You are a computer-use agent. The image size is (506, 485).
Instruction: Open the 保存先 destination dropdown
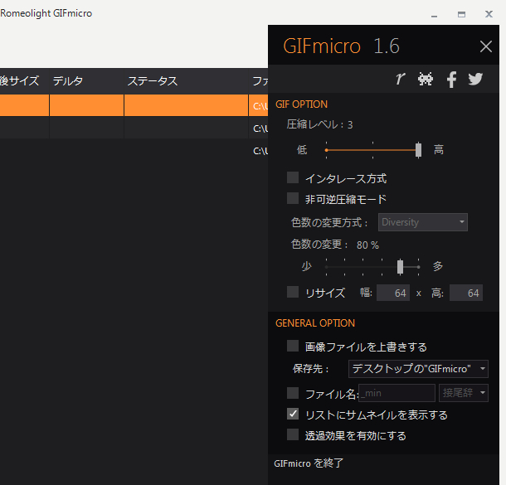pyautogui.click(x=418, y=369)
